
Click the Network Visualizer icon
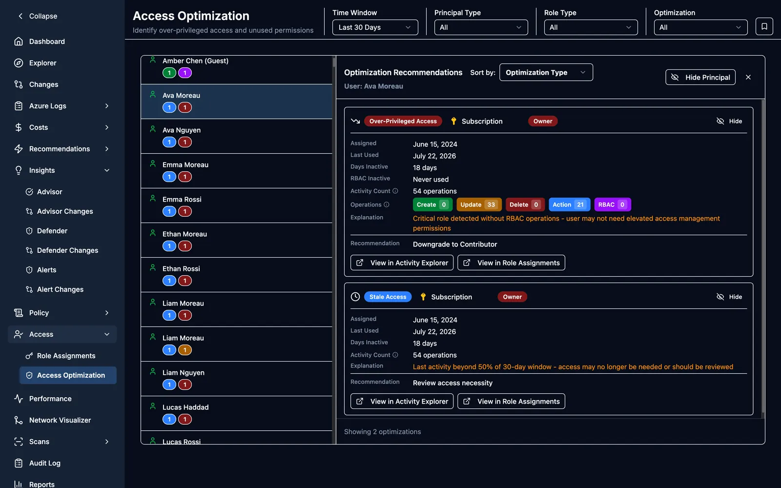point(19,420)
